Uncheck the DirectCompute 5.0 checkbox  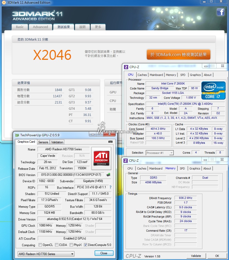click(x=86, y=245)
